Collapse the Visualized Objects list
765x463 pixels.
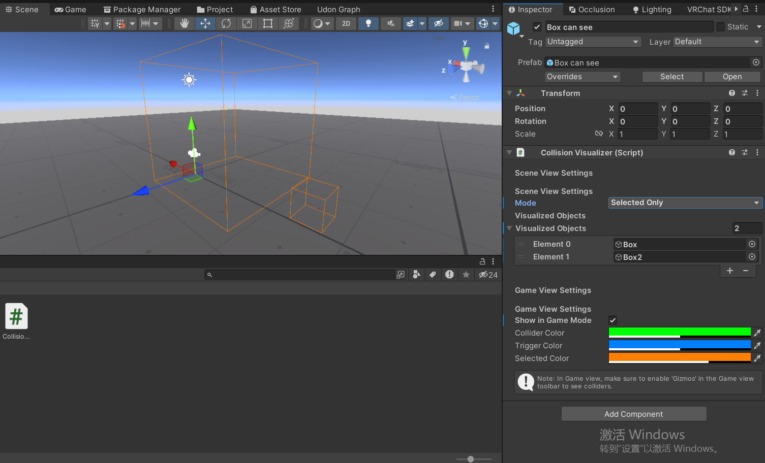509,228
